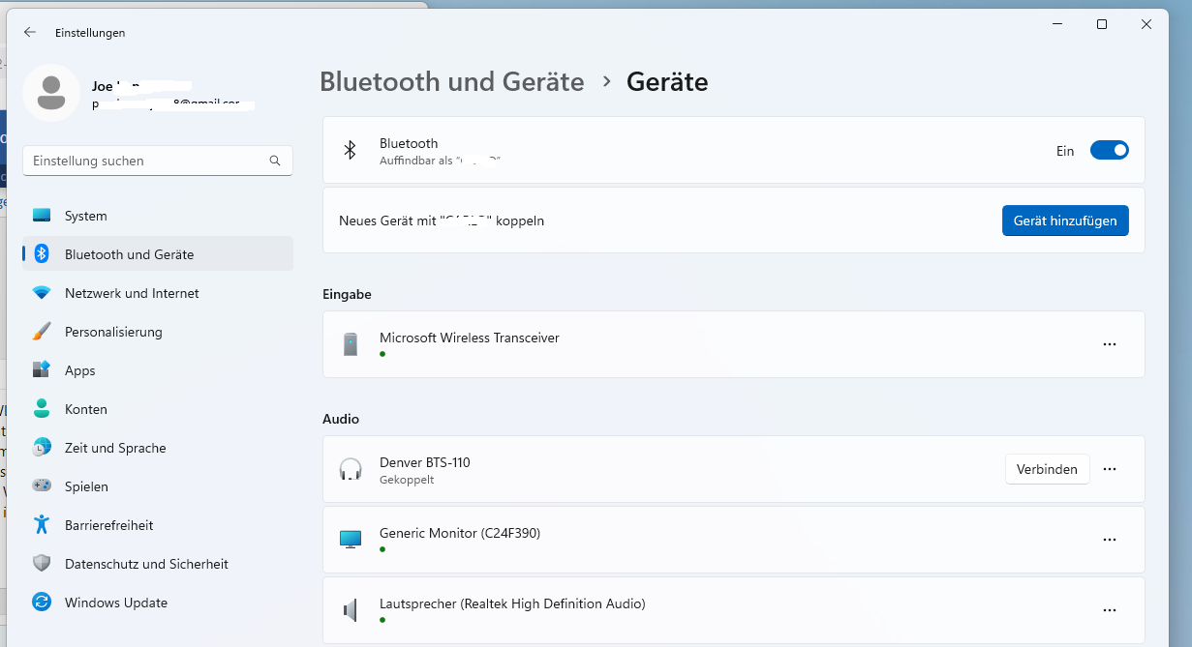Go back using the arrow icon
This screenshot has width=1192, height=647.
(30, 32)
